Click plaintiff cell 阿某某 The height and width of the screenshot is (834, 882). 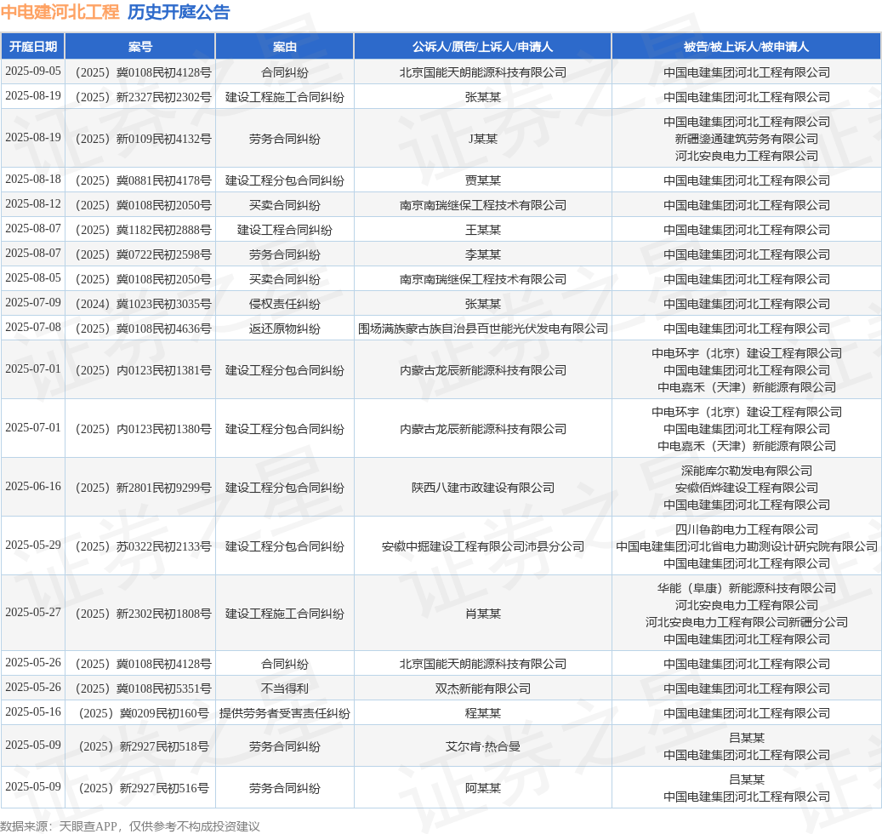(482, 788)
